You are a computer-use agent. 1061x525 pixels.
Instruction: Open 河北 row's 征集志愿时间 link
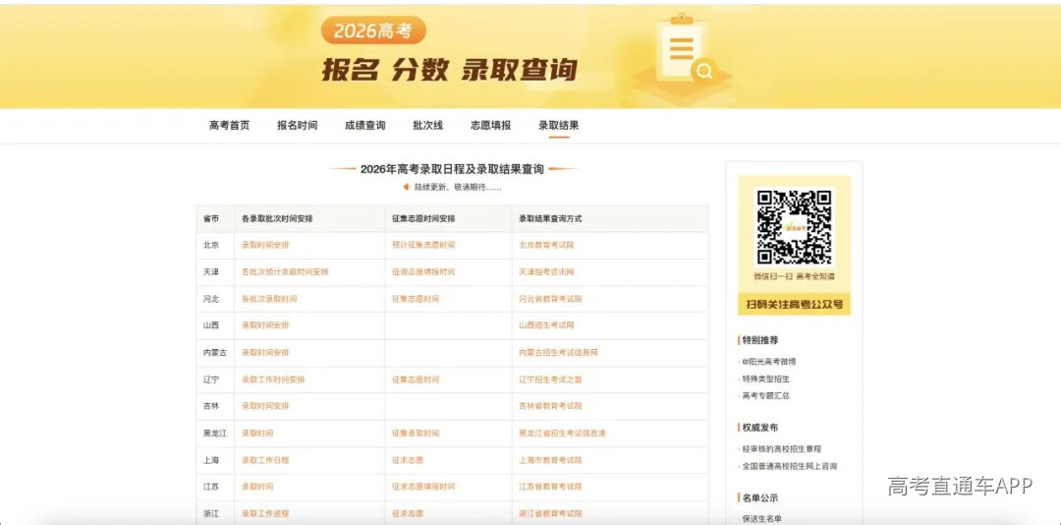[416, 299]
